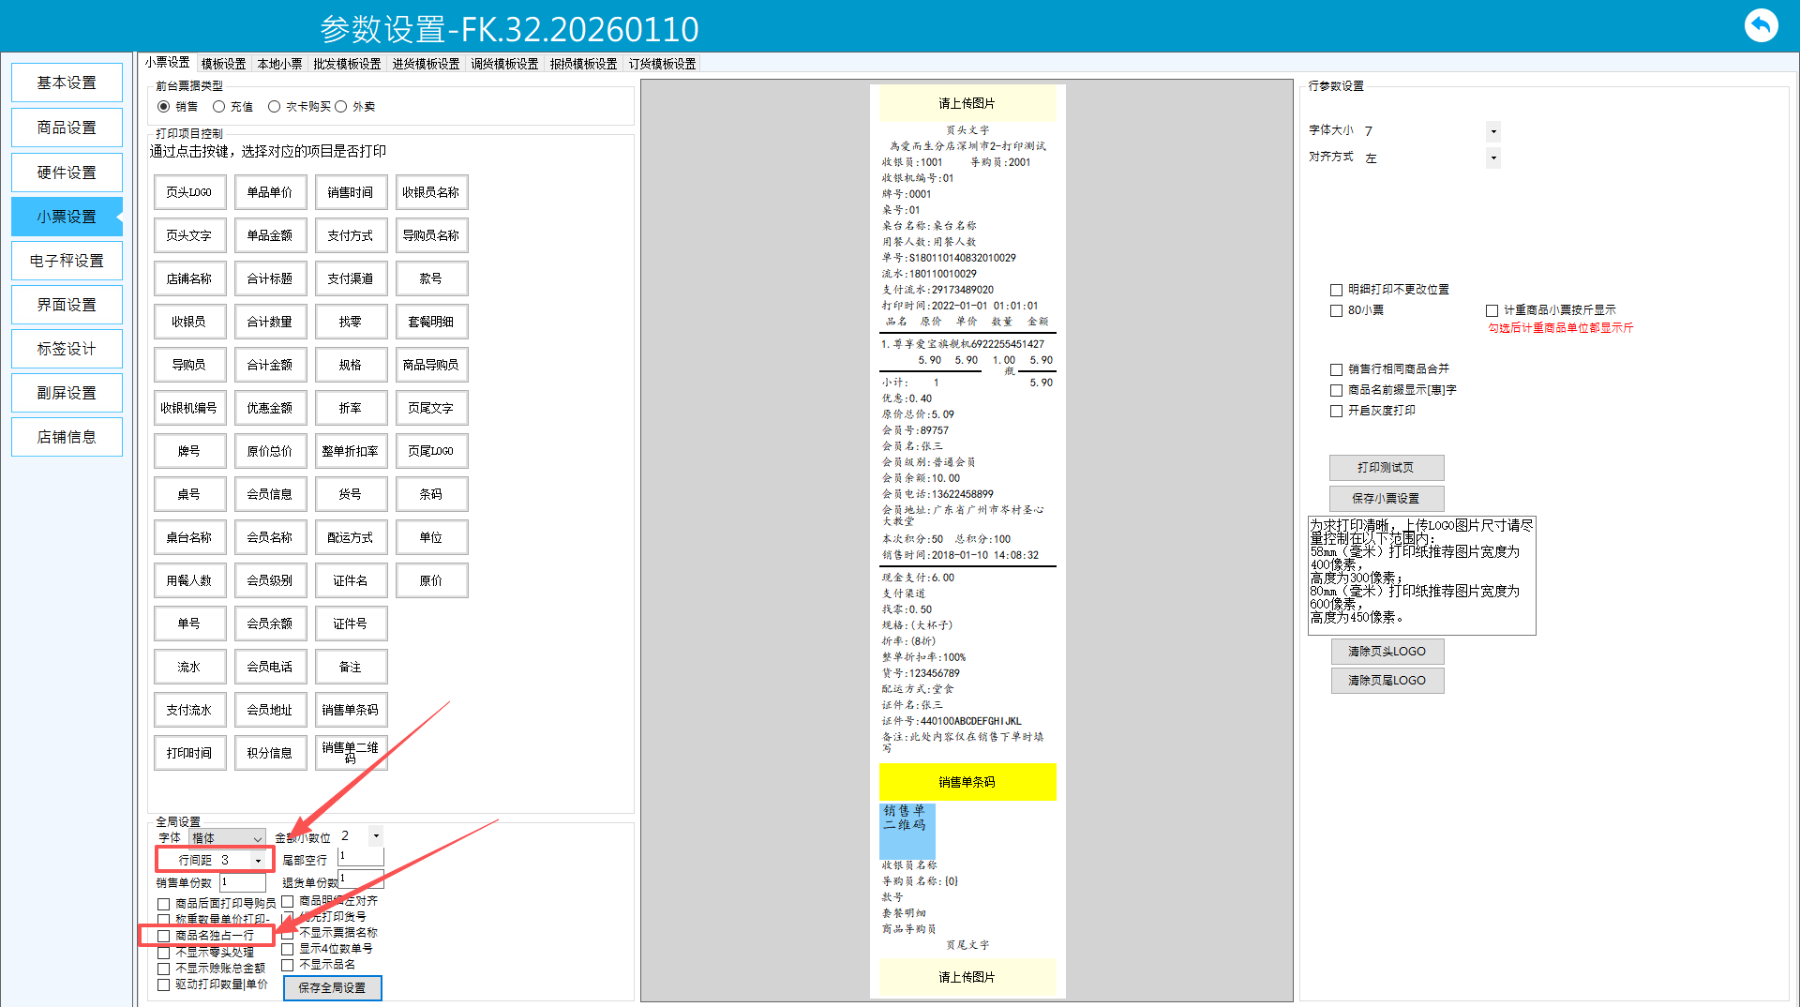The image size is (1800, 1007).
Task: Open 商品设置 in the left sidebar
Action: click(67, 128)
